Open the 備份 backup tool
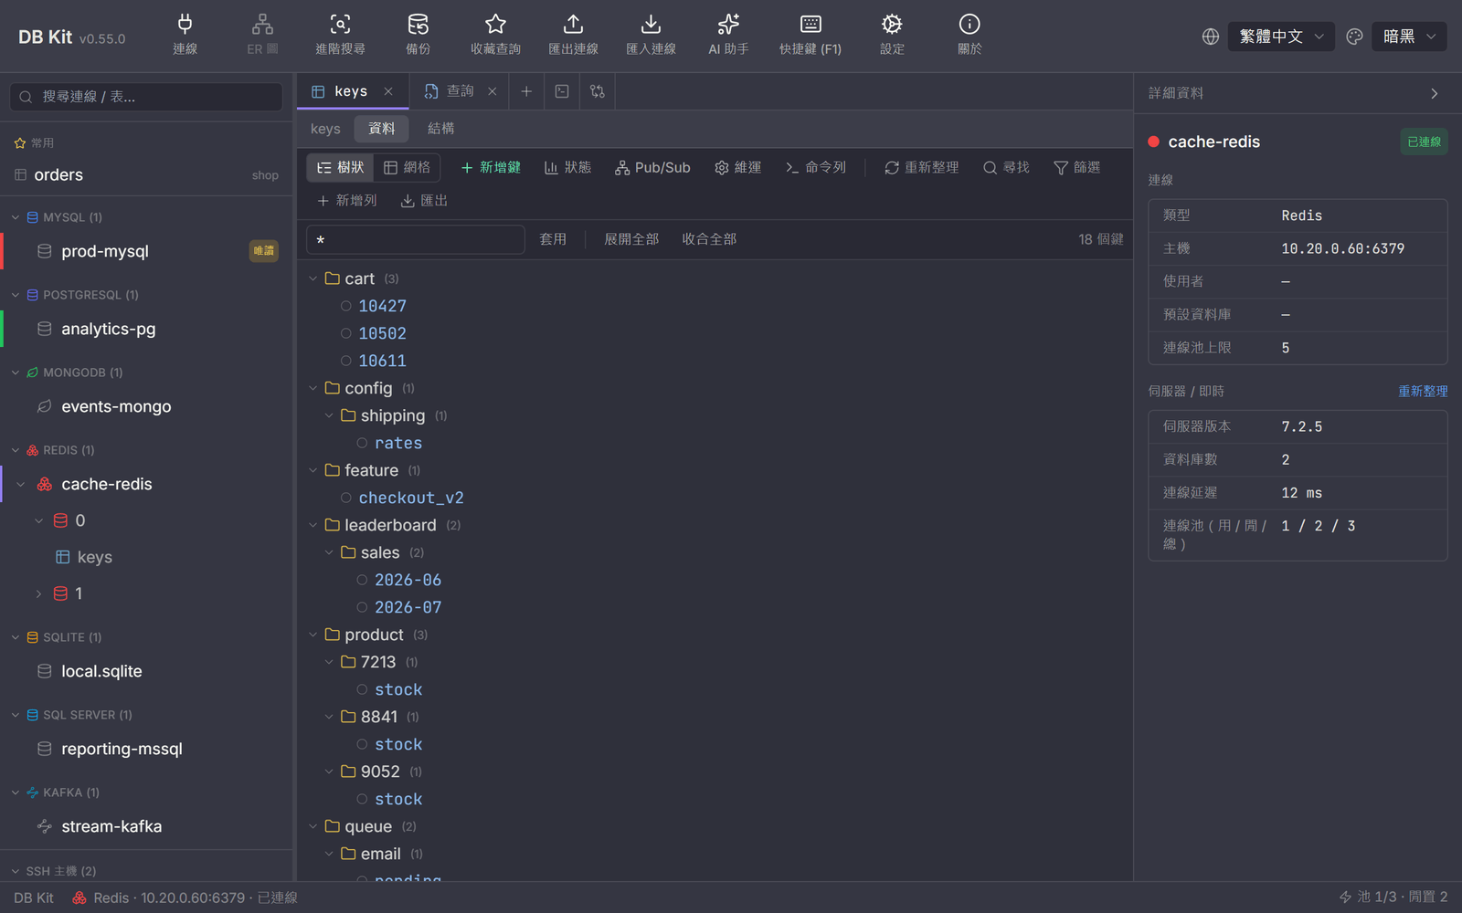The height and width of the screenshot is (913, 1462). (x=418, y=36)
